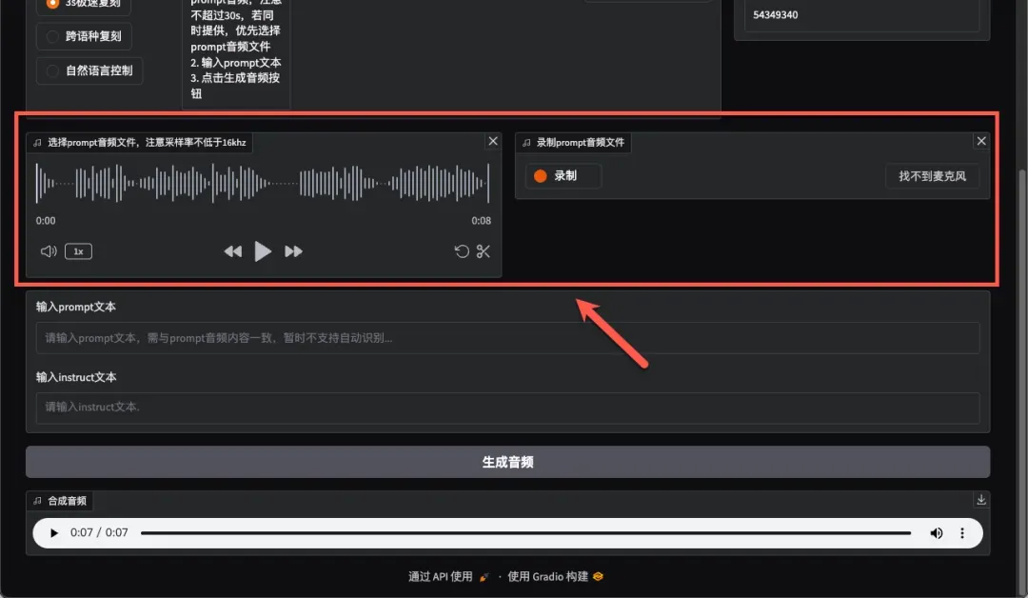Rewind the prompt audio clip
1028x598 pixels.
[x=232, y=251]
